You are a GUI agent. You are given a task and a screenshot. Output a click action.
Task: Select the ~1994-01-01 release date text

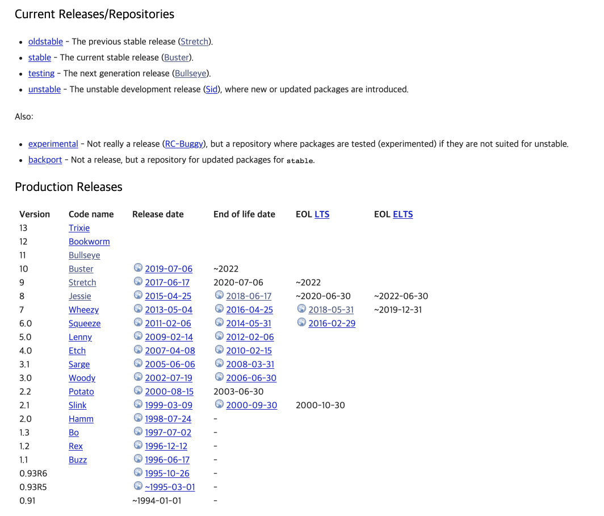pyautogui.click(x=157, y=501)
